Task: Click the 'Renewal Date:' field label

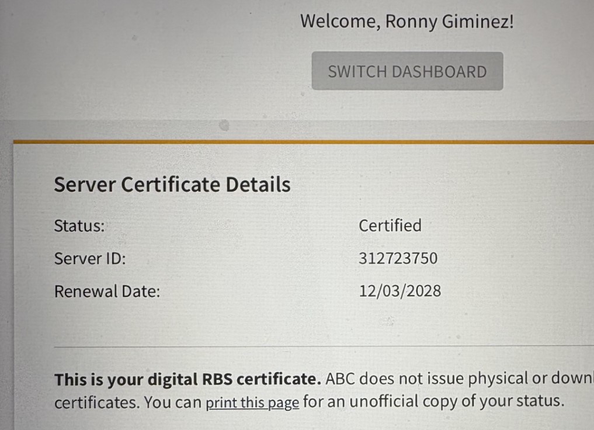Action: [x=107, y=291]
